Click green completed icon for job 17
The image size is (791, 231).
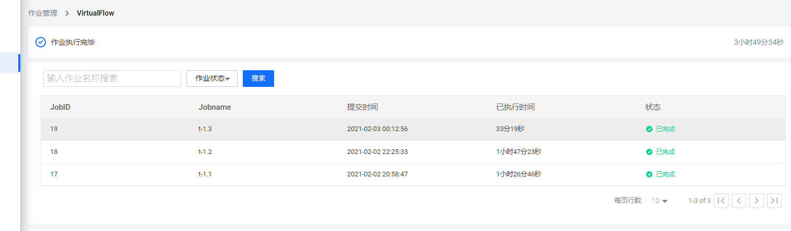tap(649, 174)
